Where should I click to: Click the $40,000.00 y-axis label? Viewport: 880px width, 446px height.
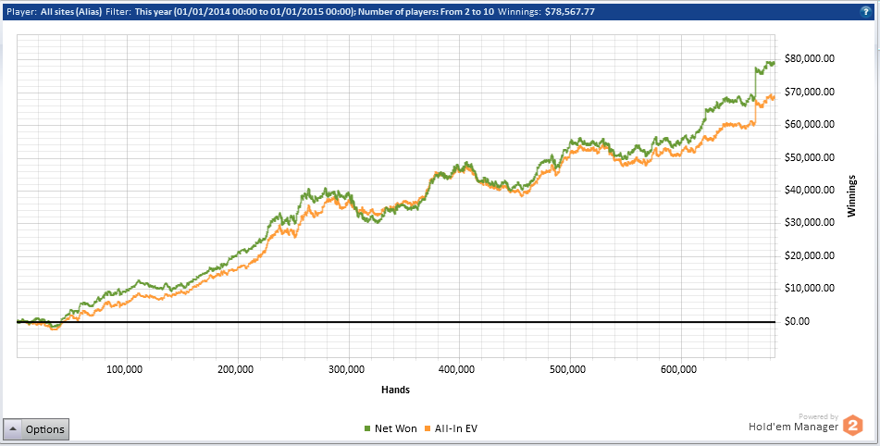pos(809,191)
